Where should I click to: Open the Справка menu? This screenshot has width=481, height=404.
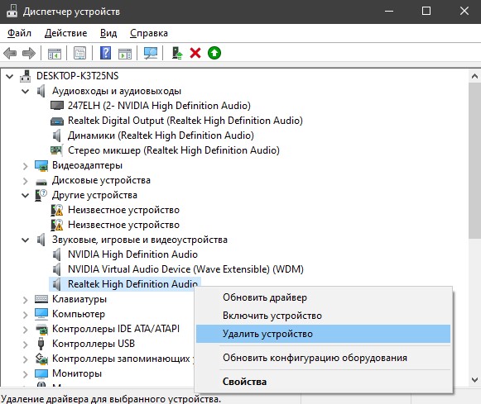(149, 33)
